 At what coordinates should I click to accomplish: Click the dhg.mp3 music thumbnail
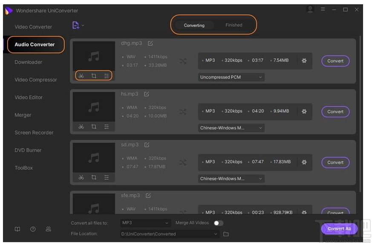pyautogui.click(x=94, y=56)
